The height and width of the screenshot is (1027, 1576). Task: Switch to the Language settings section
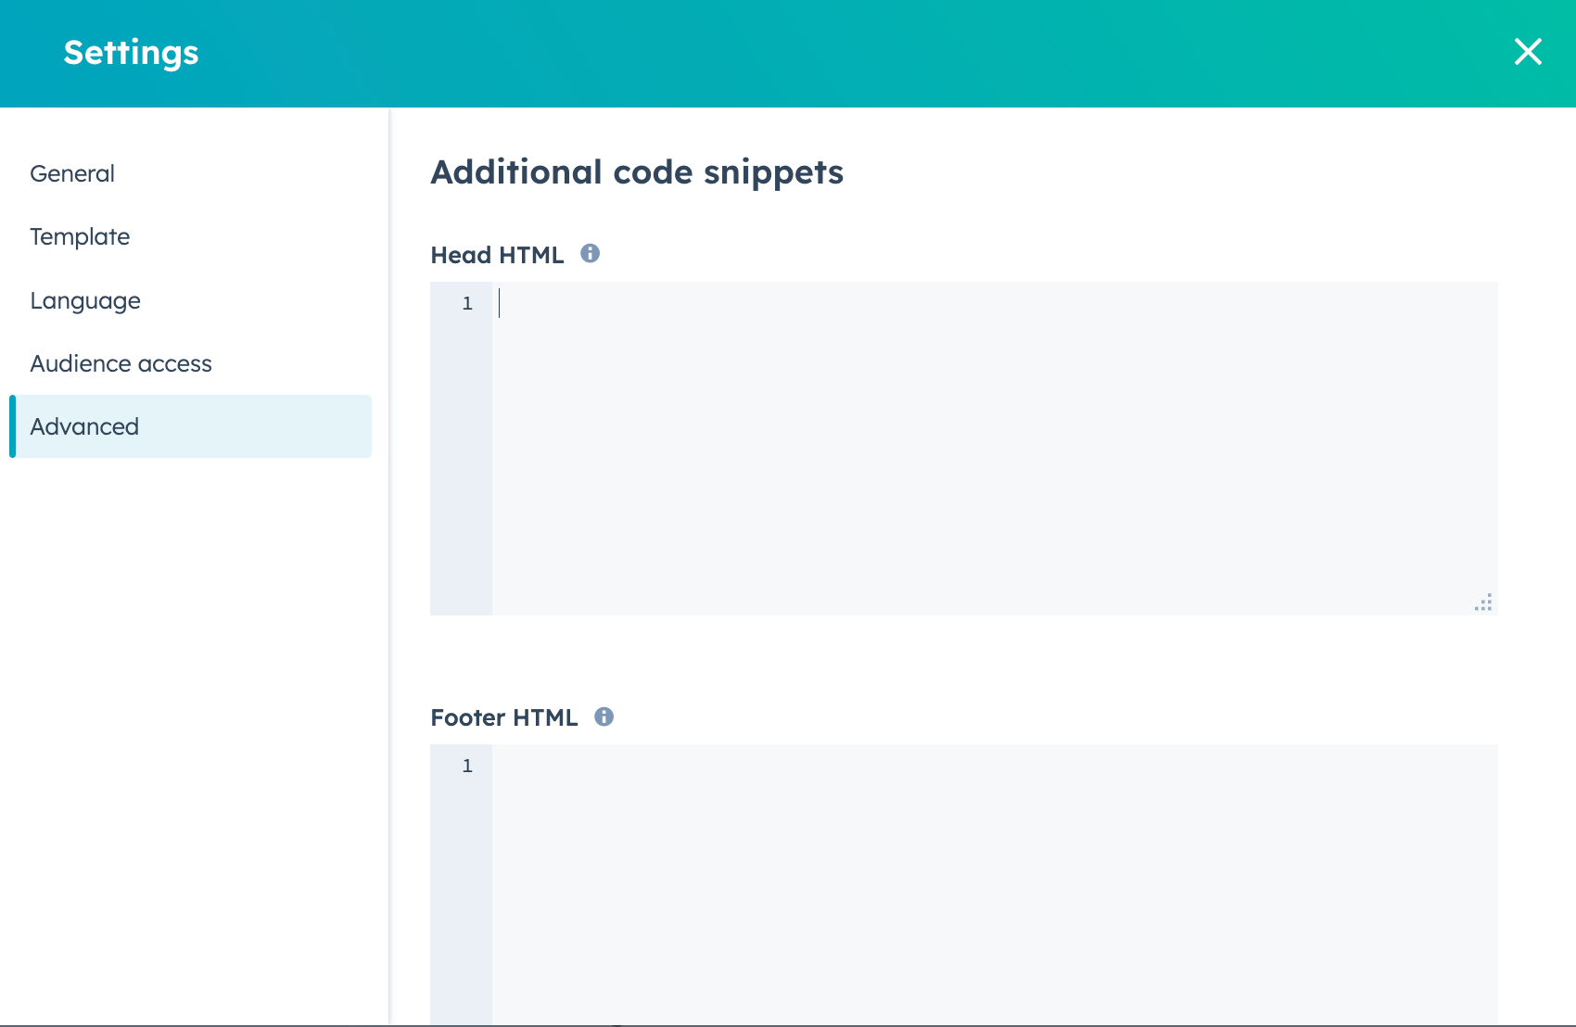pos(85,299)
